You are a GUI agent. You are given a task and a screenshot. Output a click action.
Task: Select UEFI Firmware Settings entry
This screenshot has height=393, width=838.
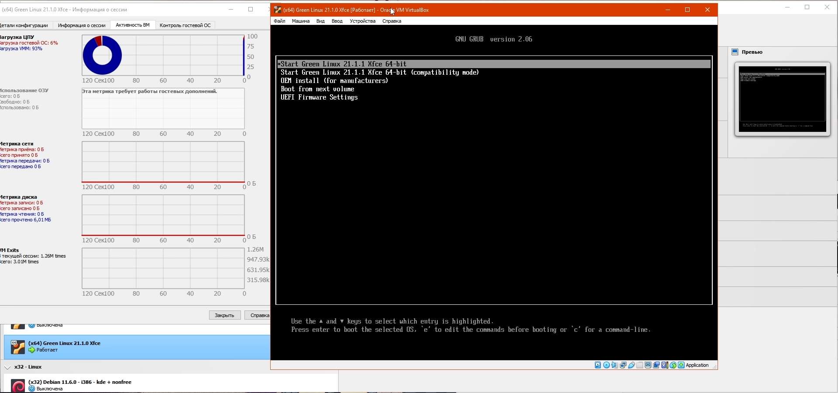319,97
